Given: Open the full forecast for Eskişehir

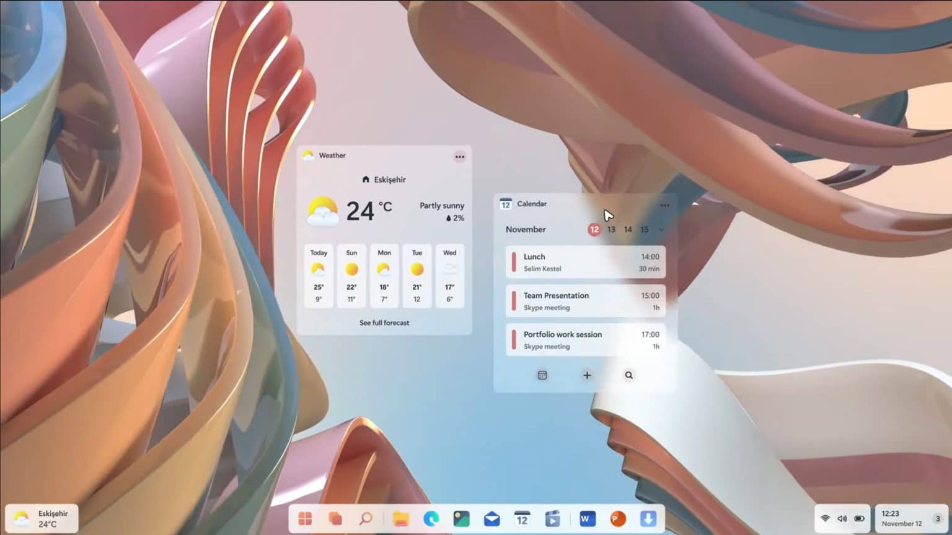Looking at the screenshot, I should point(384,323).
